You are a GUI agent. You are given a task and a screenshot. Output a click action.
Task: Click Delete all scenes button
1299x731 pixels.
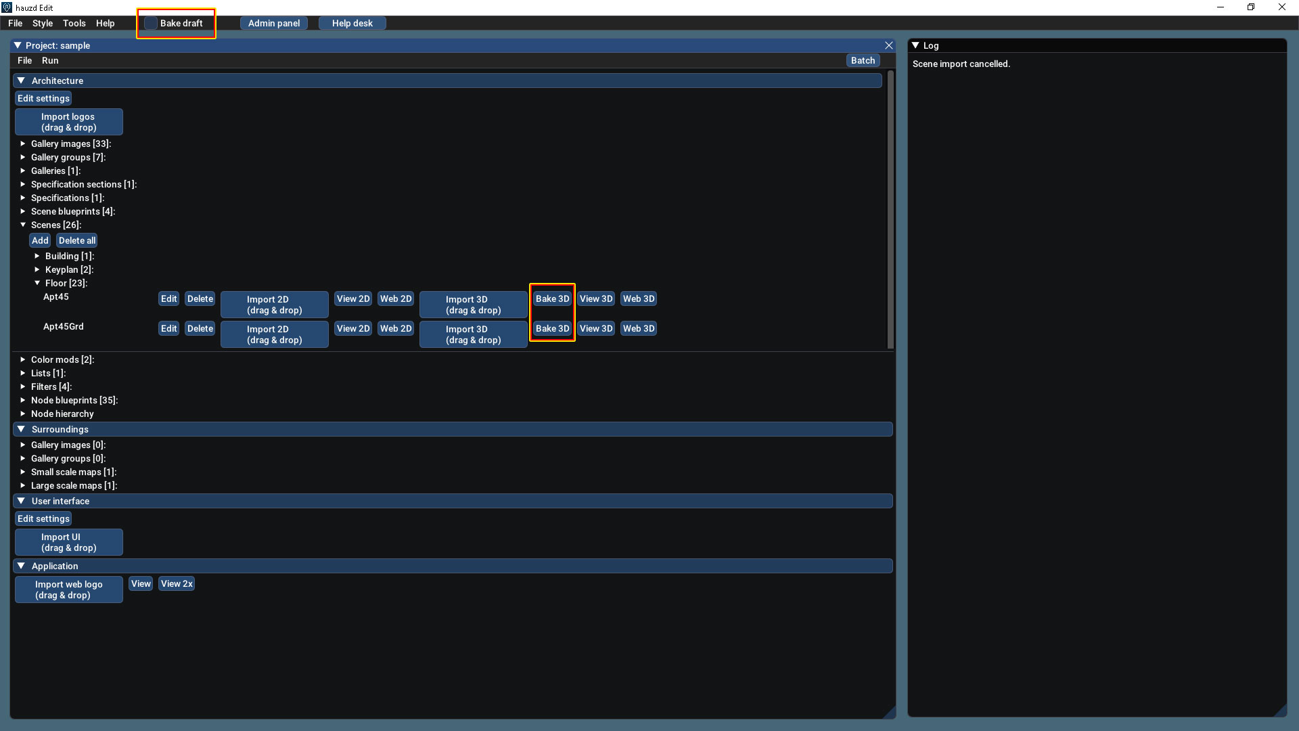coord(76,240)
